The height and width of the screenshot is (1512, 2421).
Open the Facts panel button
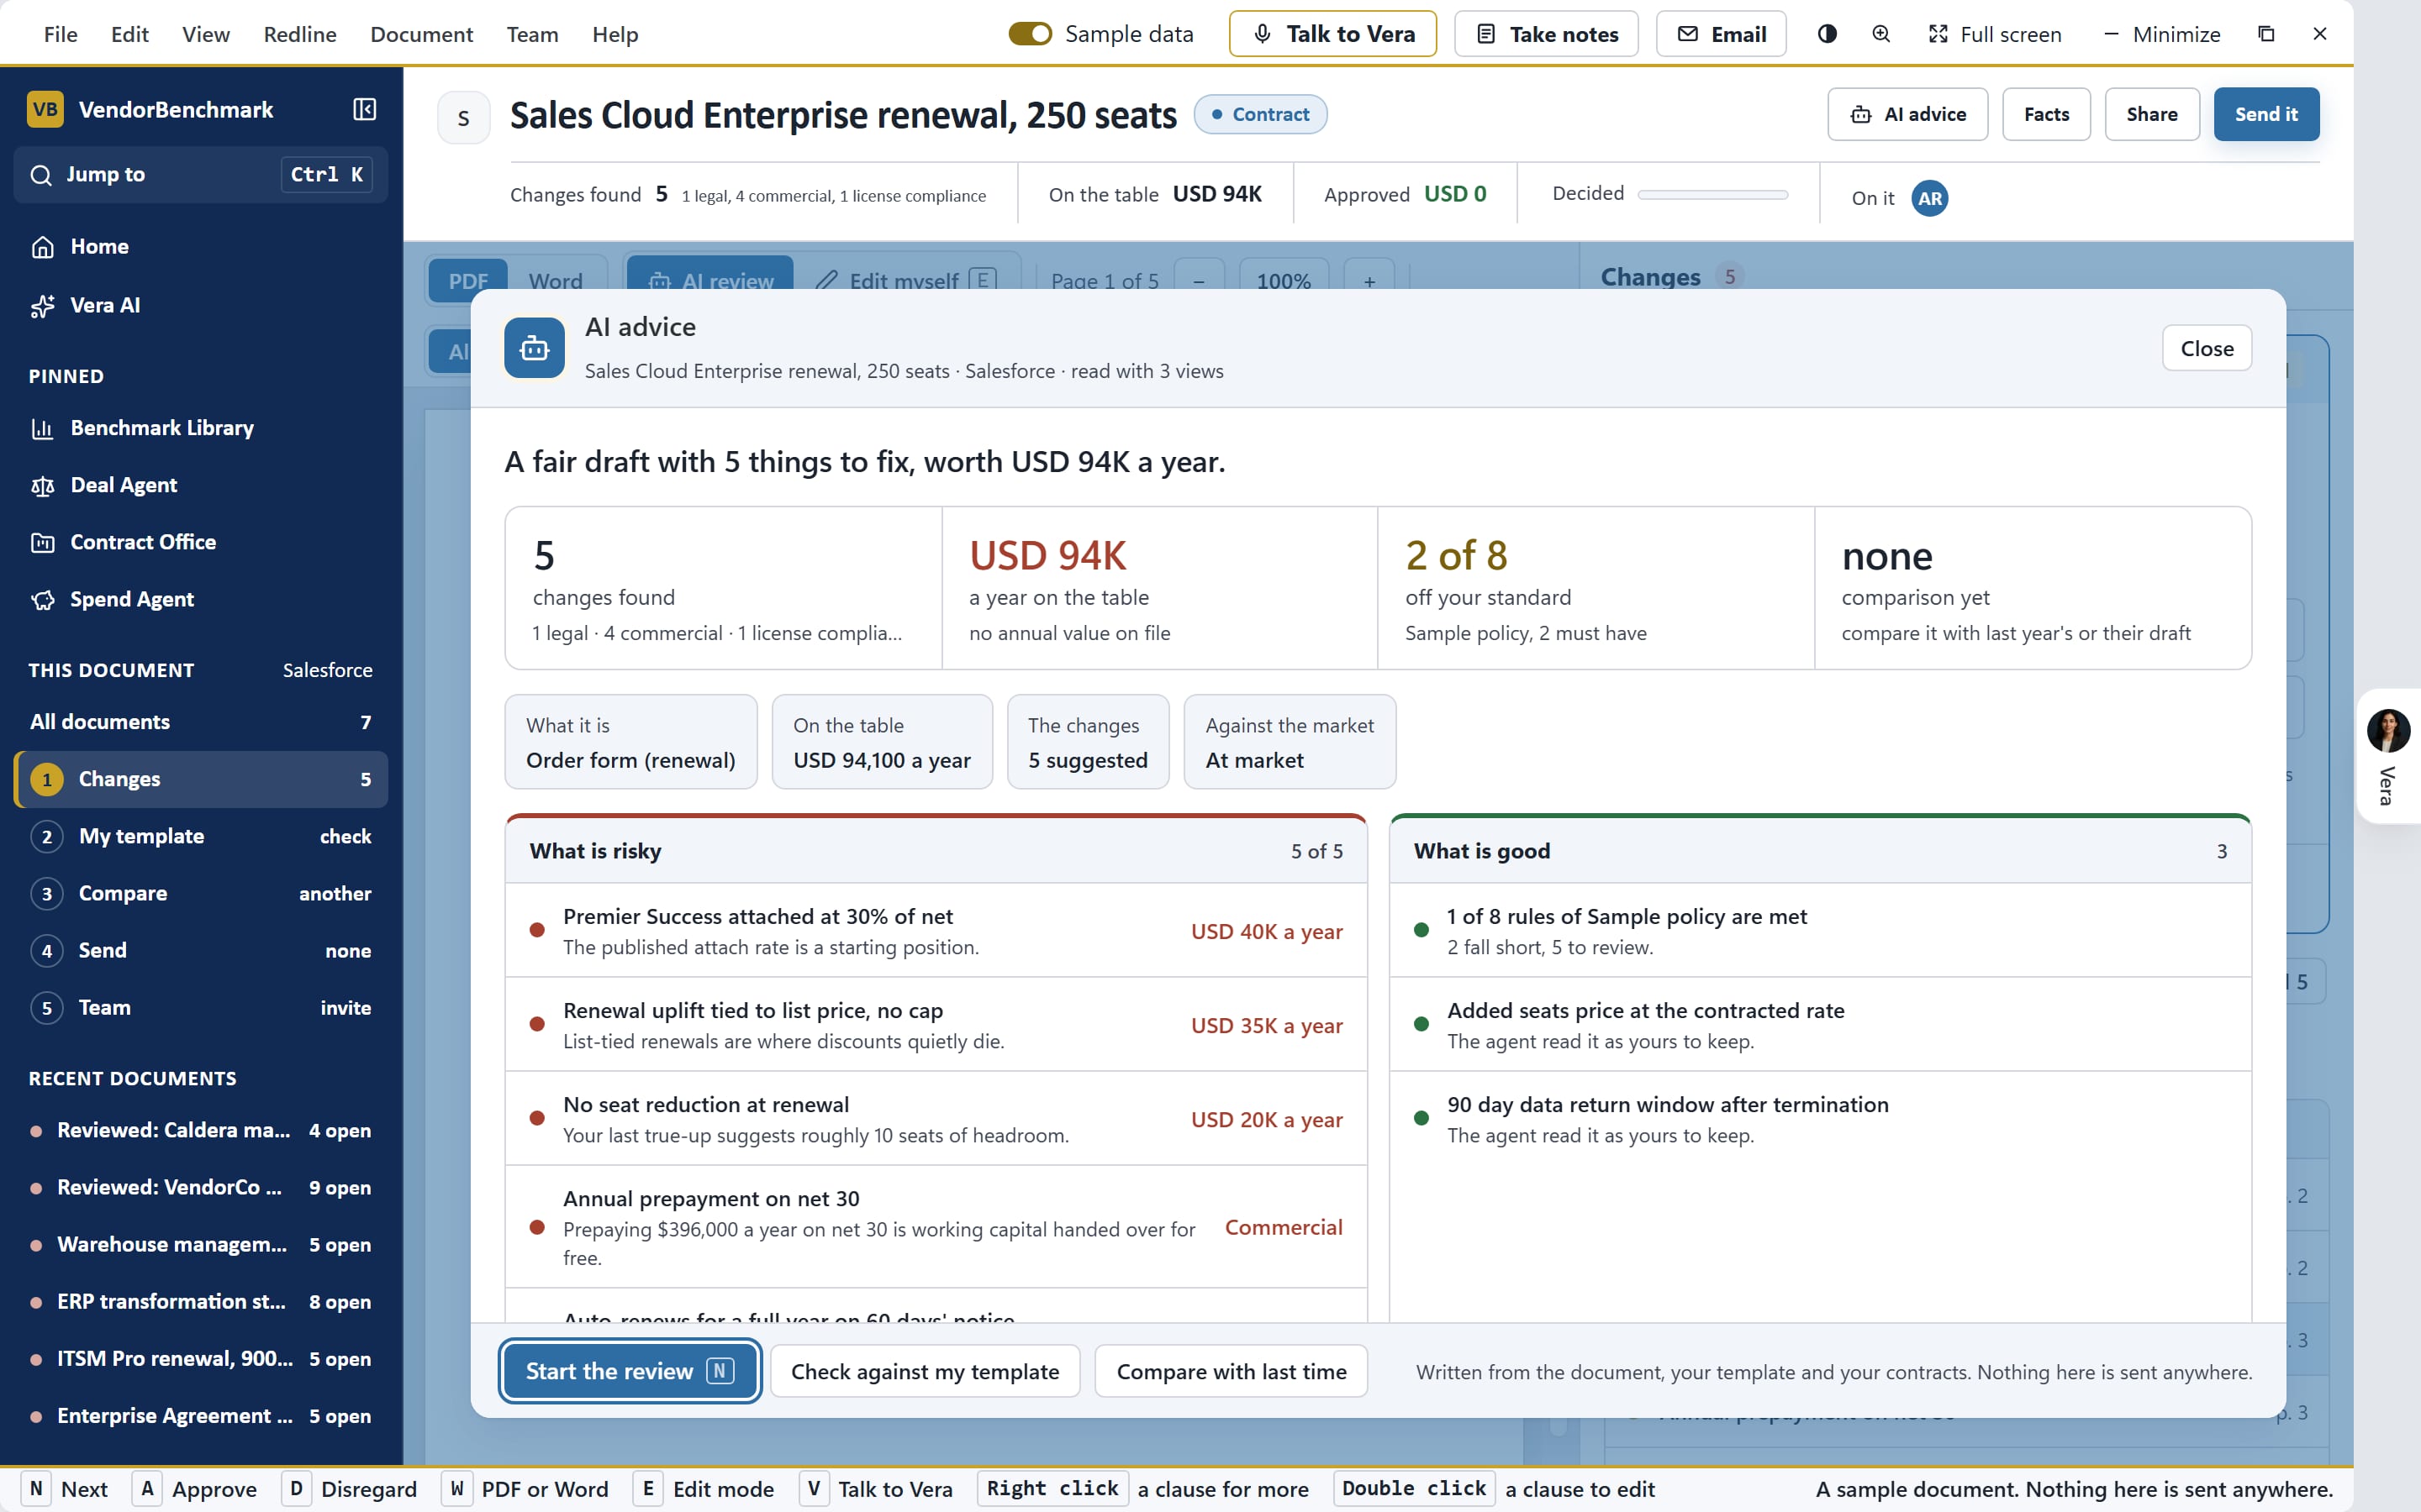point(2046,114)
